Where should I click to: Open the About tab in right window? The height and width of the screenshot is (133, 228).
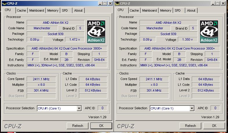[191, 10]
